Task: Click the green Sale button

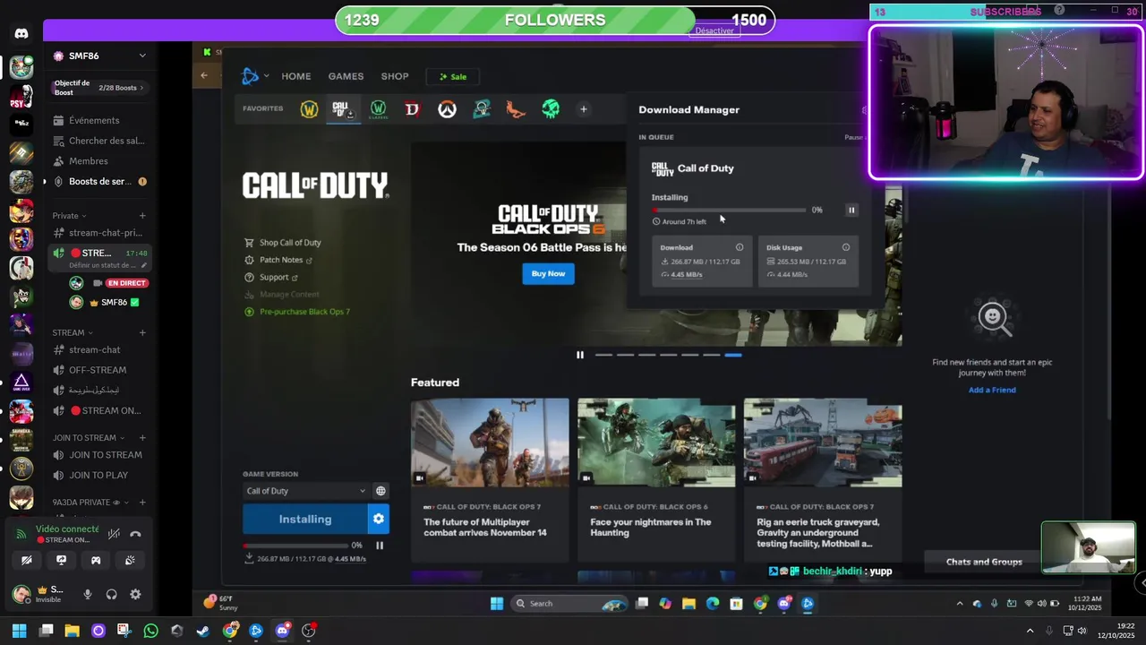Action: click(453, 76)
